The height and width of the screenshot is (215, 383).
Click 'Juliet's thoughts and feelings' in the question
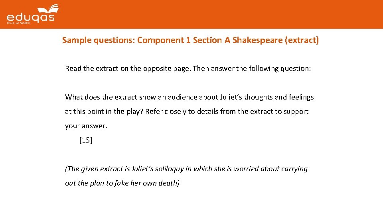pyautogui.click(x=267, y=97)
